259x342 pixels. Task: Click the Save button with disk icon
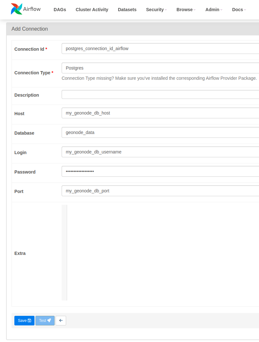click(25, 320)
